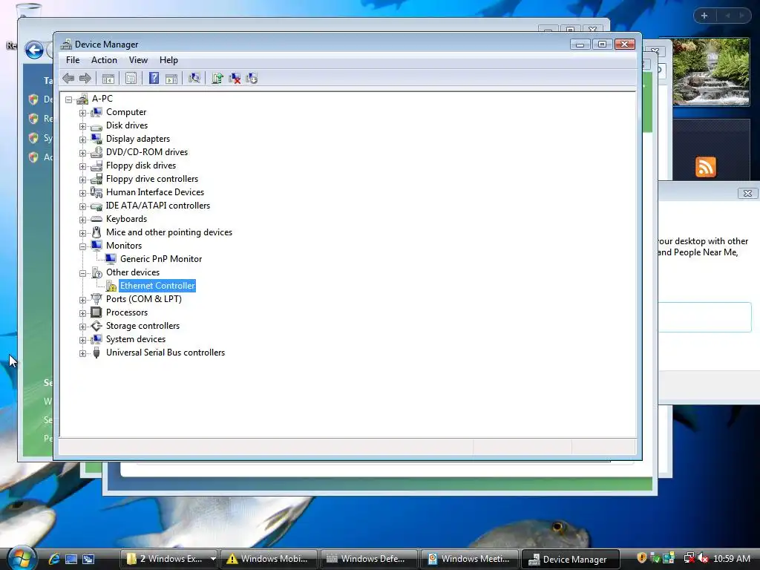Click the round Back button in the window behind Device Manager
Screen dimensions: 760x570
(34, 50)
